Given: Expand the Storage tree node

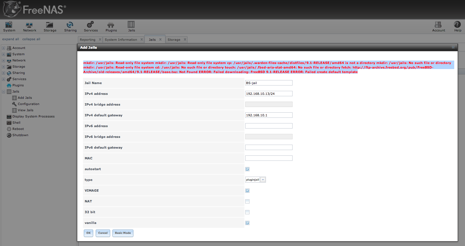Looking at the screenshot, I should pyautogui.click(x=4, y=67).
